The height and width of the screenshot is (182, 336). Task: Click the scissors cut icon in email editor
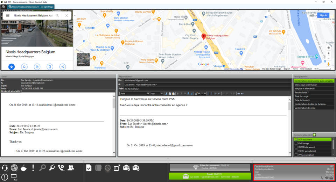point(167,94)
